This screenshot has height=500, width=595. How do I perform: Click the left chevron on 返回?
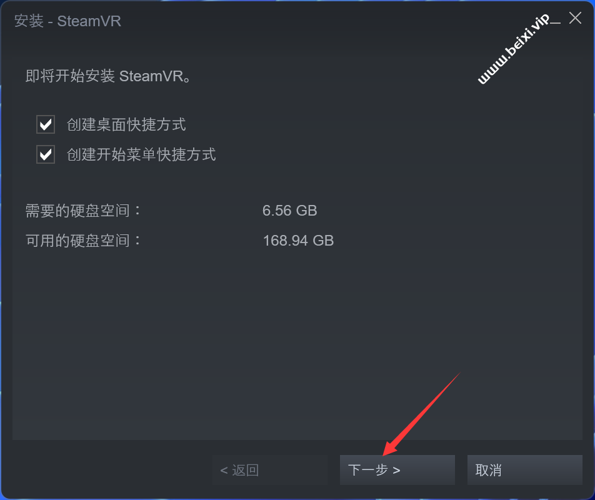pyautogui.click(x=224, y=471)
